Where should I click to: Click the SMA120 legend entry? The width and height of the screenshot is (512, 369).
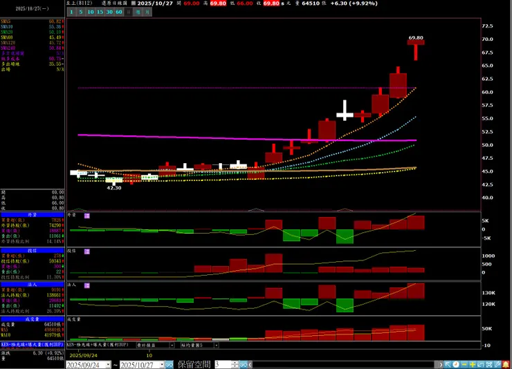point(32,43)
